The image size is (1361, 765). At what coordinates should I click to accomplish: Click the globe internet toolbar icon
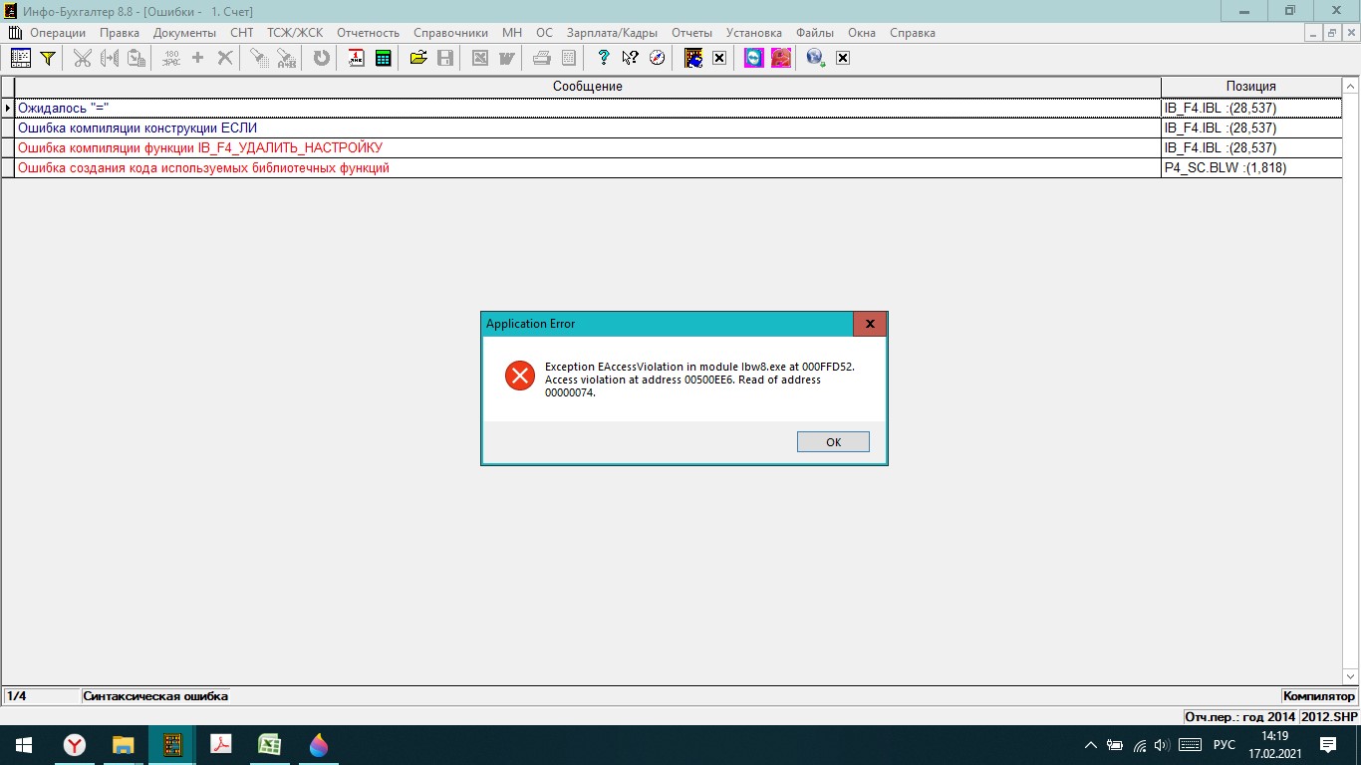(x=816, y=58)
